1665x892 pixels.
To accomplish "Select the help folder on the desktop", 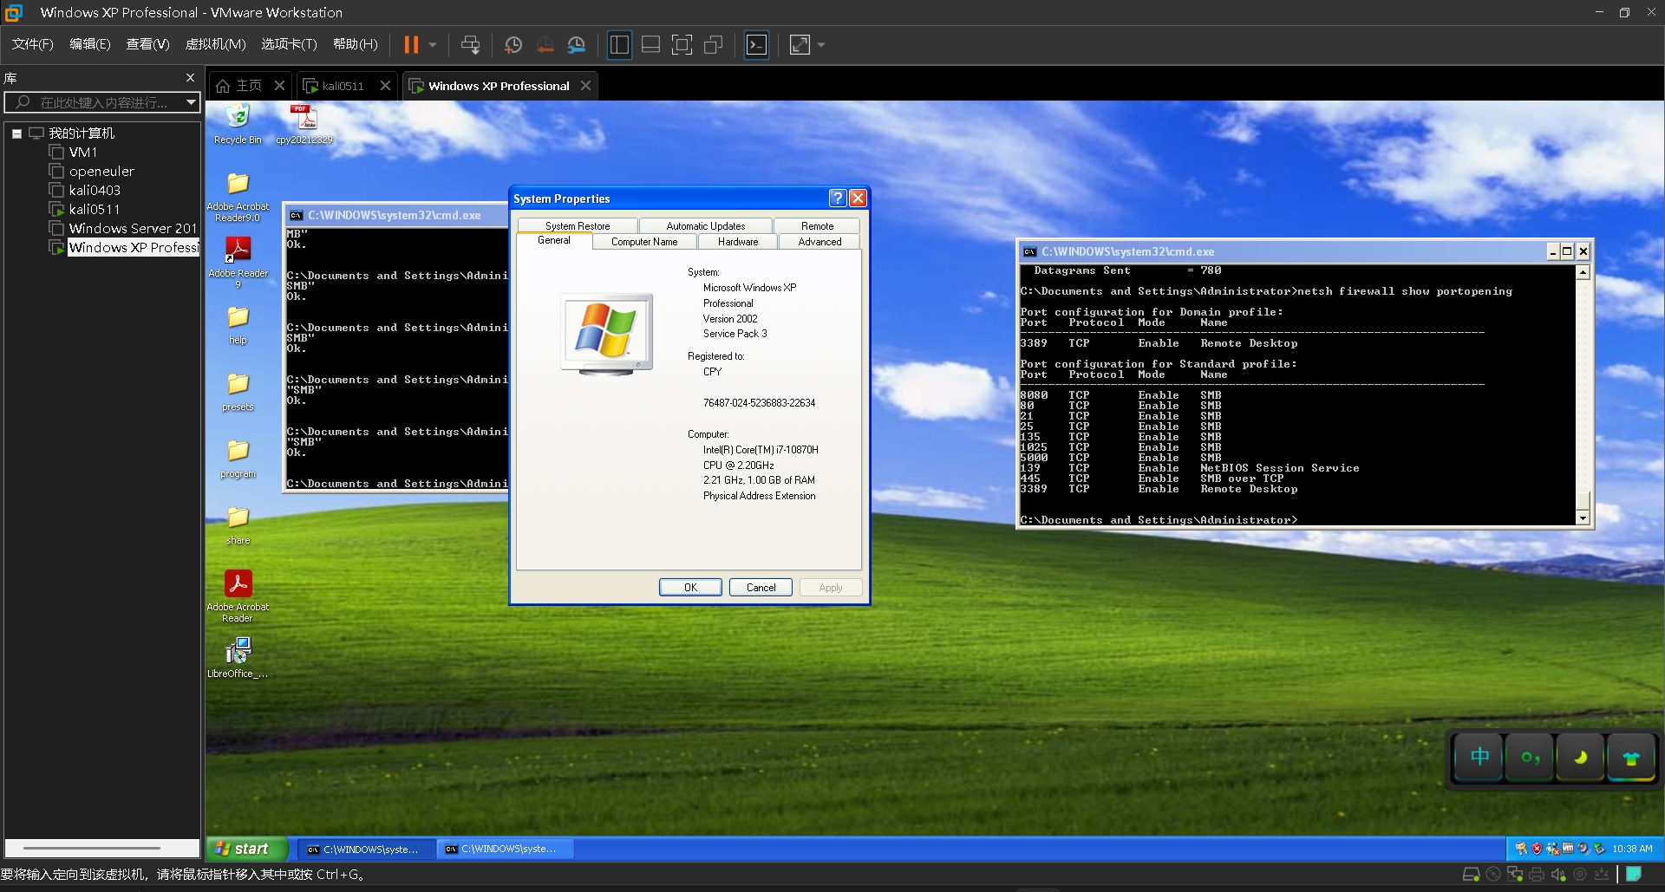I will 238,325.
